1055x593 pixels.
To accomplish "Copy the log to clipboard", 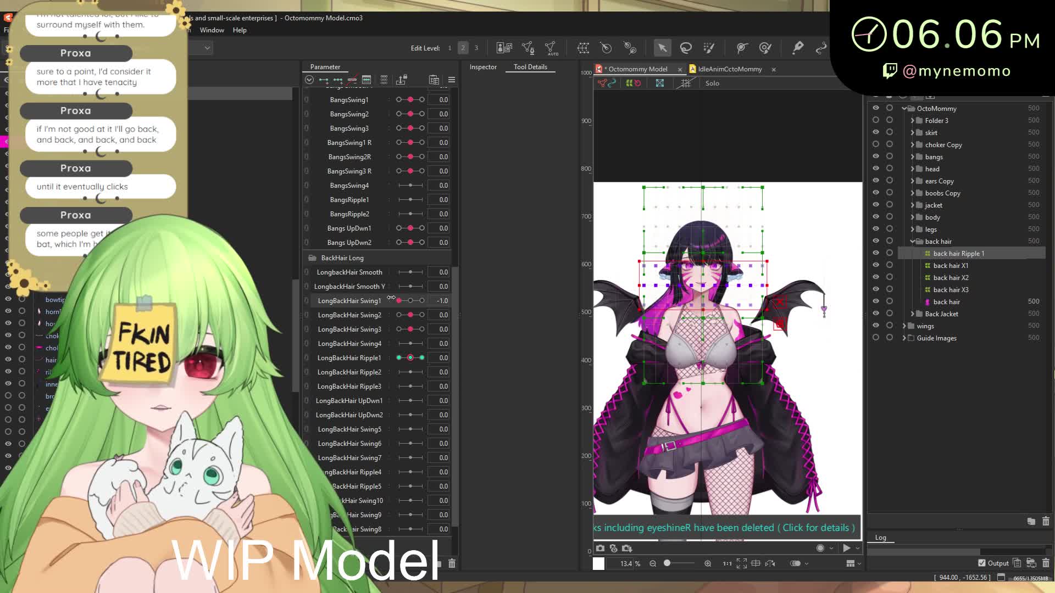I will tap(1017, 563).
